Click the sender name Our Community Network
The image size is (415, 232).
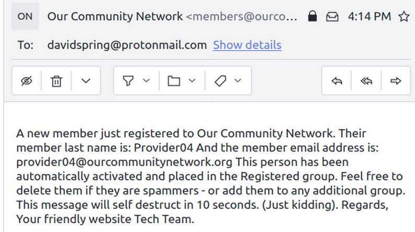tap(115, 17)
